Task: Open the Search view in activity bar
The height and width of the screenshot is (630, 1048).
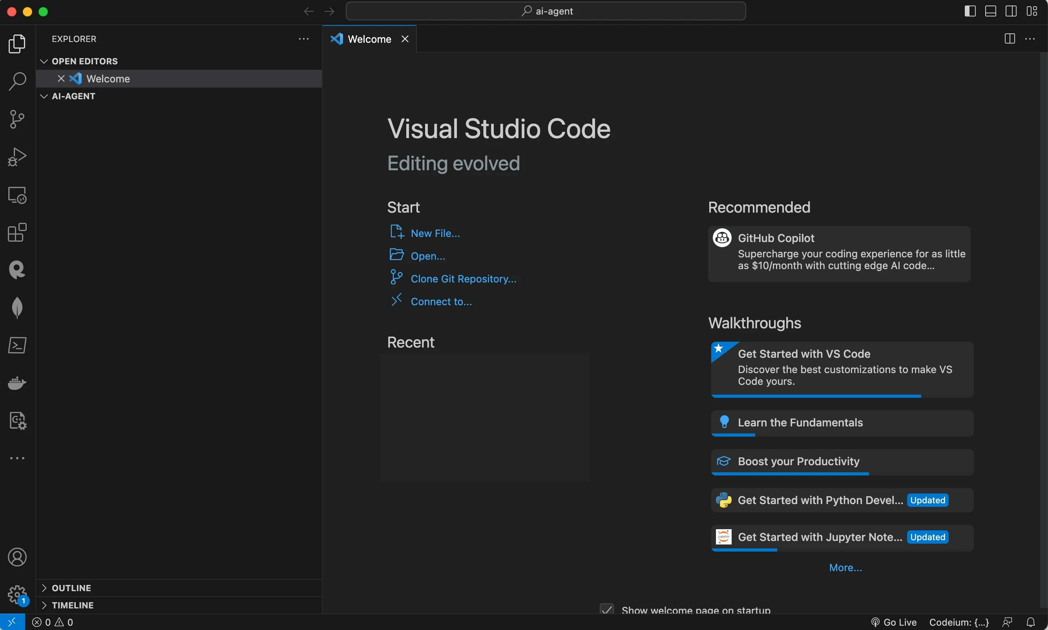Action: (17, 81)
